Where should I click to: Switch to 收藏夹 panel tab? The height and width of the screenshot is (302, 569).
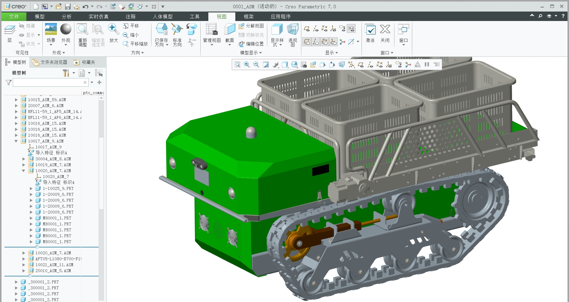pos(85,62)
